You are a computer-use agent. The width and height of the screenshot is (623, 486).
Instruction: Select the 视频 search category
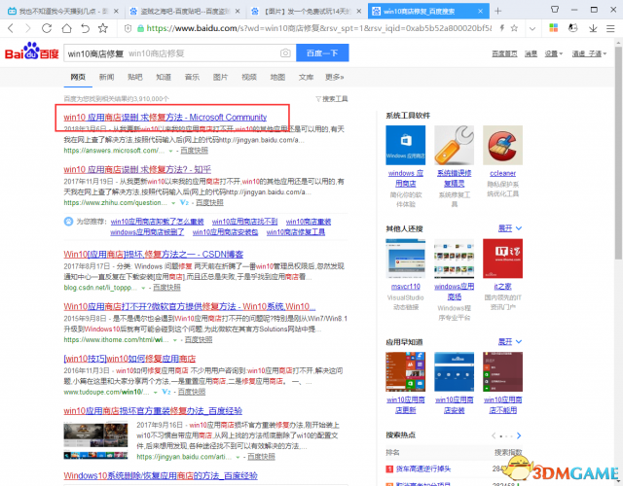pos(249,77)
